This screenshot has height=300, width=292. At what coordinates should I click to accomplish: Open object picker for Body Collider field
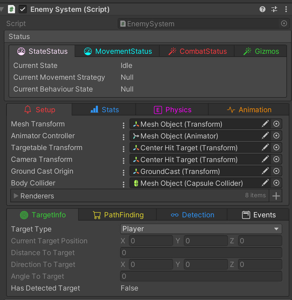click(x=276, y=183)
